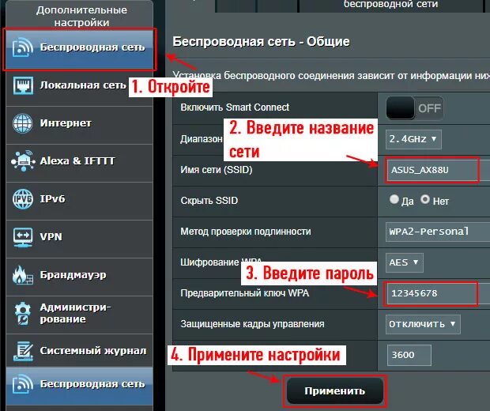Click the Дополнительные настройки header

pos(81,17)
